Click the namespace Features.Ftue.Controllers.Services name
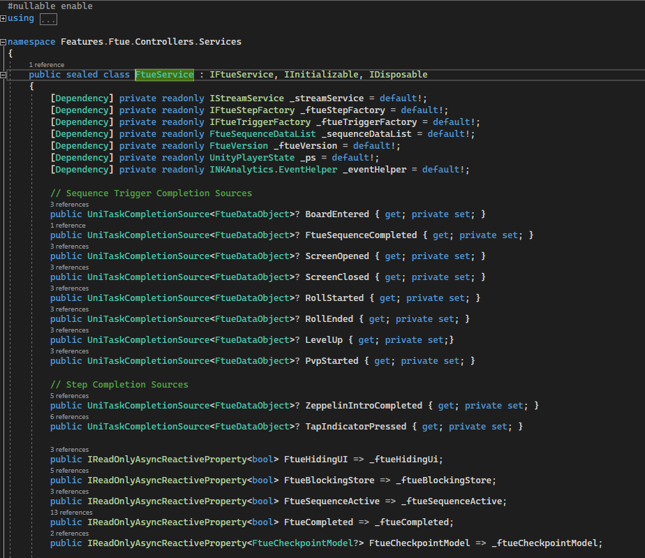The height and width of the screenshot is (558, 645). pos(151,42)
